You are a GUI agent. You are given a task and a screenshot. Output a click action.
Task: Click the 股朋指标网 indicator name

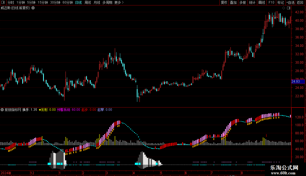[13, 110]
